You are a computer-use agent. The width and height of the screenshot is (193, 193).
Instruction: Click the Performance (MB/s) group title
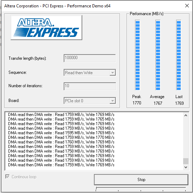click(147, 14)
